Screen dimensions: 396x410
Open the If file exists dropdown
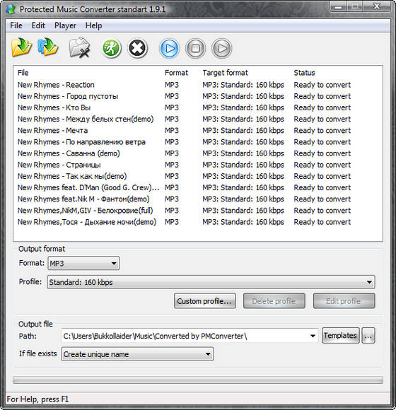137,354
